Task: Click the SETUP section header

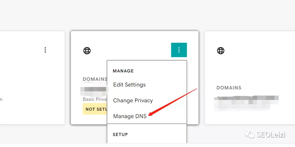Action: click(120, 134)
